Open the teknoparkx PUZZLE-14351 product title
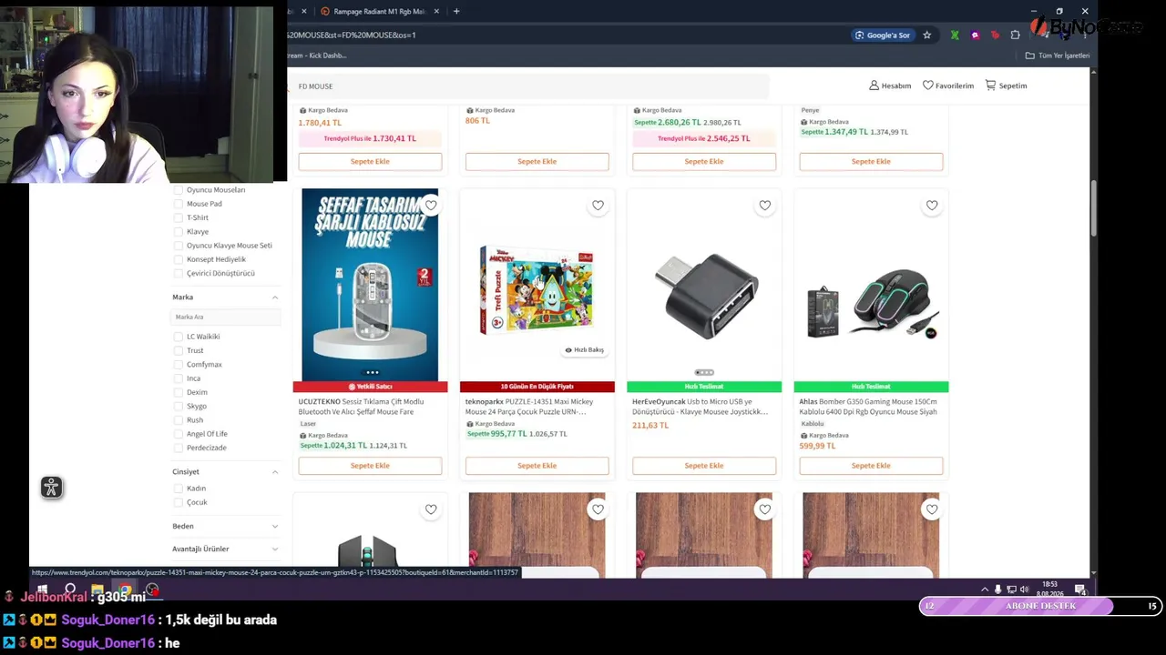 [529, 407]
